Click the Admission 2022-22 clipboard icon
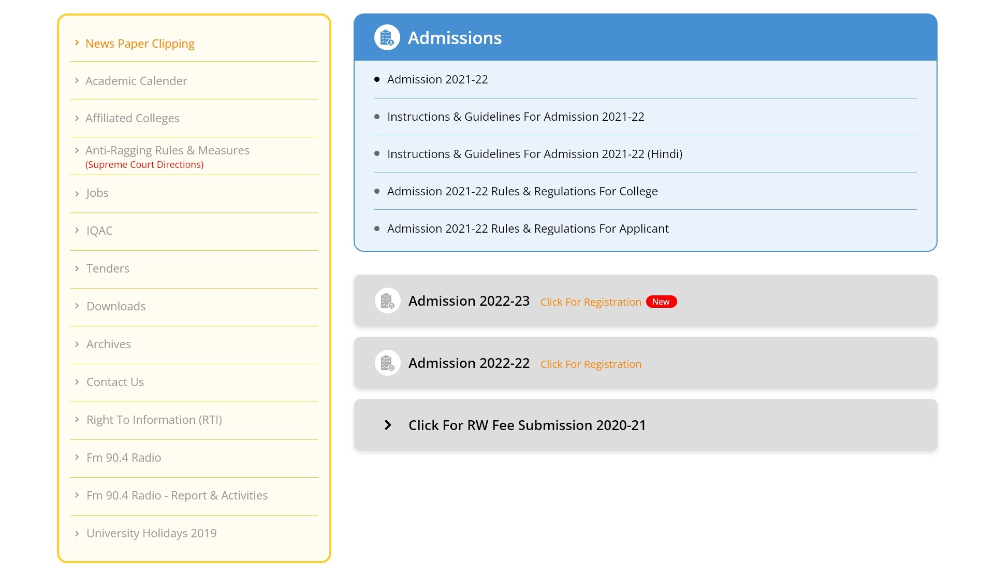Image resolution: width=994 pixels, height=585 pixels. tap(387, 363)
